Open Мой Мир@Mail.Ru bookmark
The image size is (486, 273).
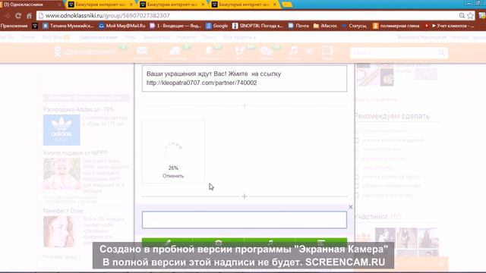122,26
